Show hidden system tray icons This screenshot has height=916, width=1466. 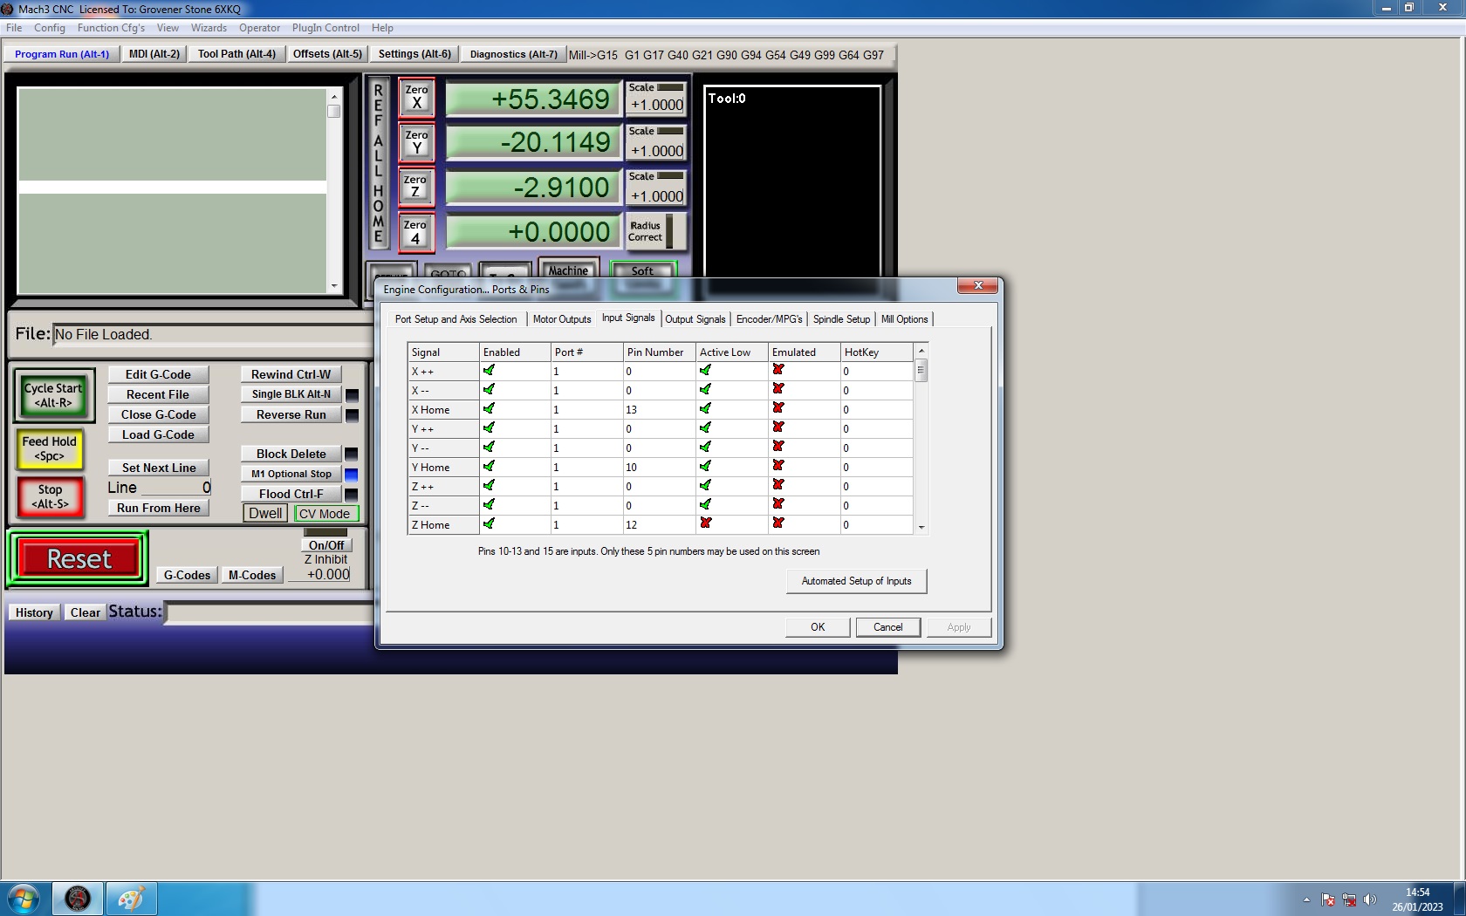[x=1306, y=899]
